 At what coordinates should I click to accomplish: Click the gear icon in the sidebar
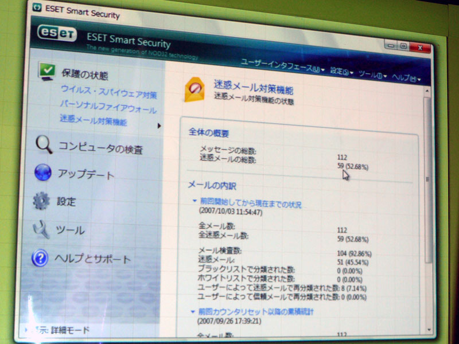click(x=41, y=201)
